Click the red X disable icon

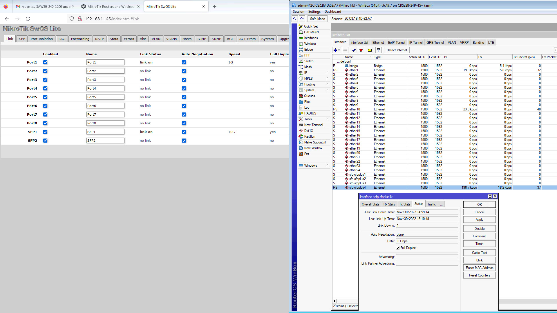click(361, 50)
